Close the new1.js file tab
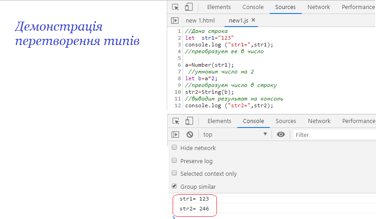The image size is (376, 219). pos(253,20)
